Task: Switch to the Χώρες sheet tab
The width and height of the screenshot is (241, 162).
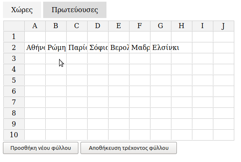Action: (x=22, y=10)
